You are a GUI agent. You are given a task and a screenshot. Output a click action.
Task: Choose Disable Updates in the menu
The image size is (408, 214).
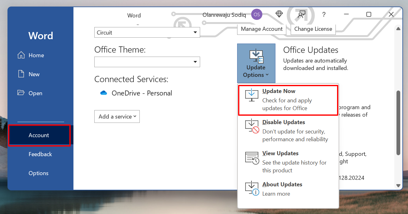tap(288, 131)
